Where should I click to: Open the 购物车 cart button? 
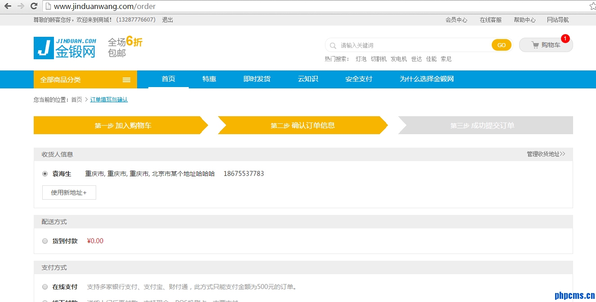[546, 45]
